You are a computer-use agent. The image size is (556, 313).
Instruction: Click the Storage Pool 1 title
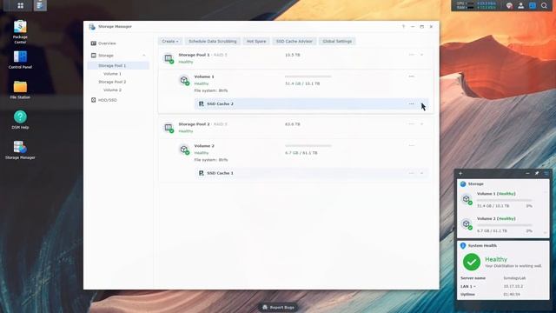[194, 55]
